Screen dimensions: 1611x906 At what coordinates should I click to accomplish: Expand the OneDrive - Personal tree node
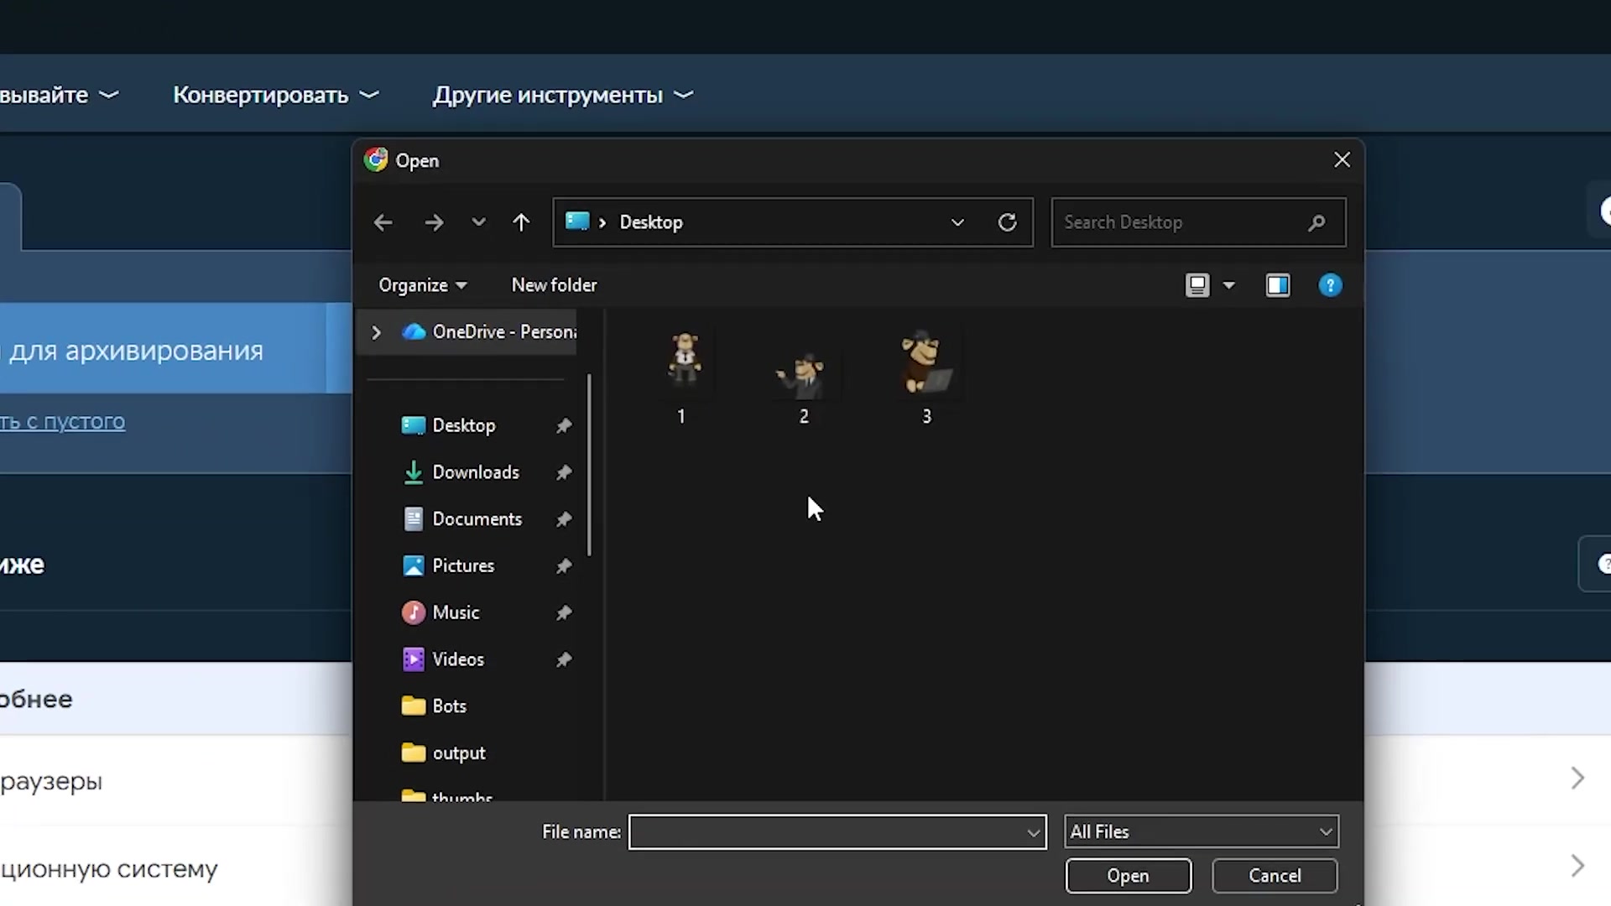(x=376, y=332)
